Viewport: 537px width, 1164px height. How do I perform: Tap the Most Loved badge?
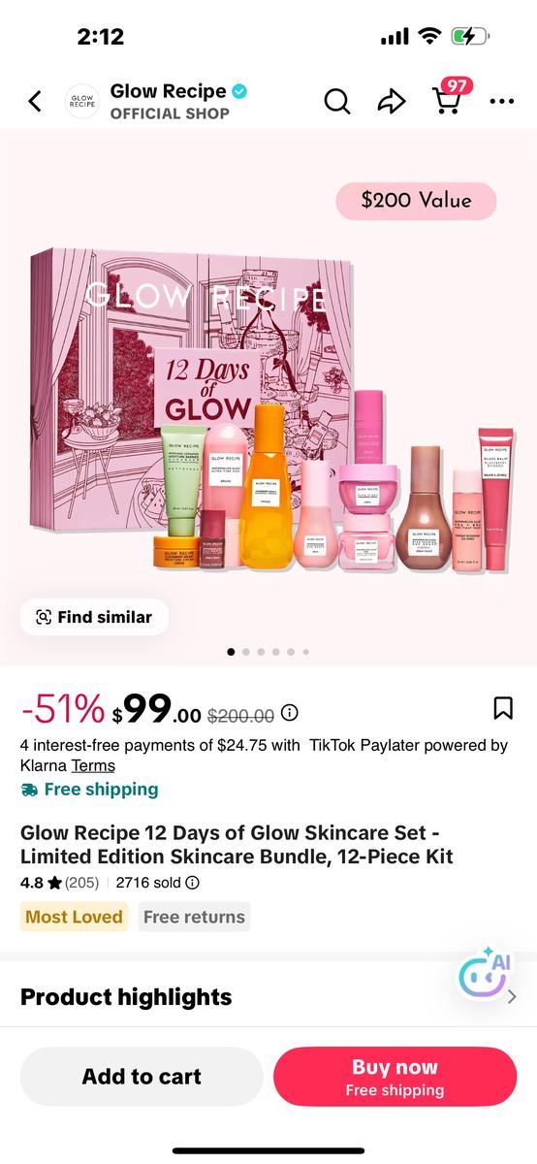pos(74,917)
